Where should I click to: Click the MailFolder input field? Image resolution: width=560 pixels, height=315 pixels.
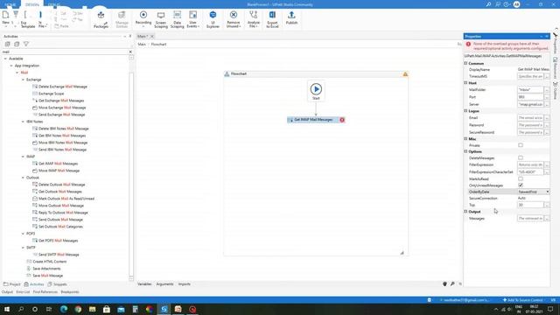click(x=530, y=89)
